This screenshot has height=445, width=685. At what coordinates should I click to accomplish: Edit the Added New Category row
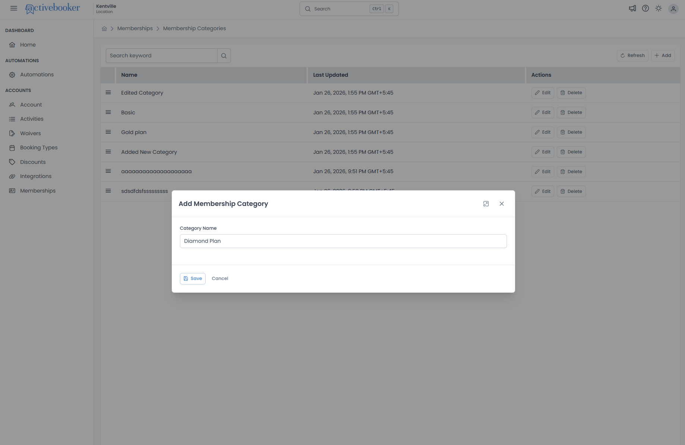[543, 152]
